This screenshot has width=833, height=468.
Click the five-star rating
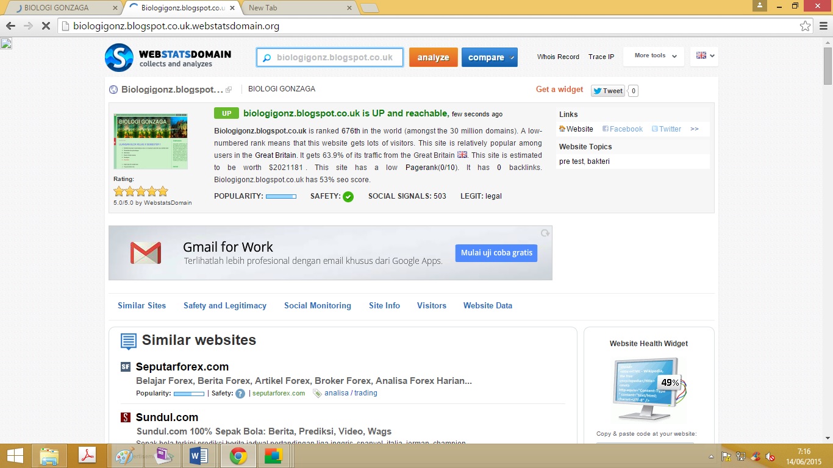point(140,191)
